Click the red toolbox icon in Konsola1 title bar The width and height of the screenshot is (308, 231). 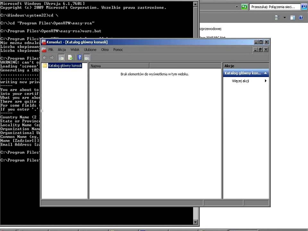tap(44, 42)
